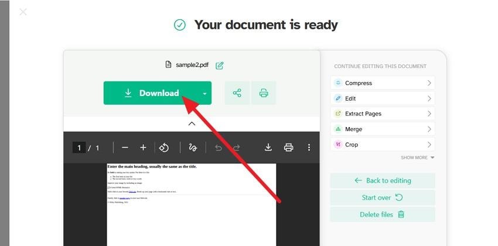Select the draw annotation tool
Screen dimensions: 498x246
coord(193,148)
